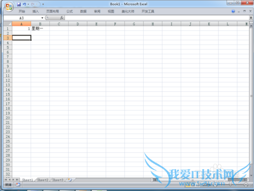Screen dimensions: 254x191
Task: Select row 1 header
Action: pos(8,28)
